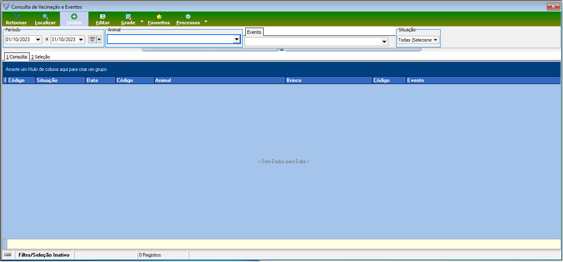
Task: Sort by Situação column header
Action: coord(60,80)
